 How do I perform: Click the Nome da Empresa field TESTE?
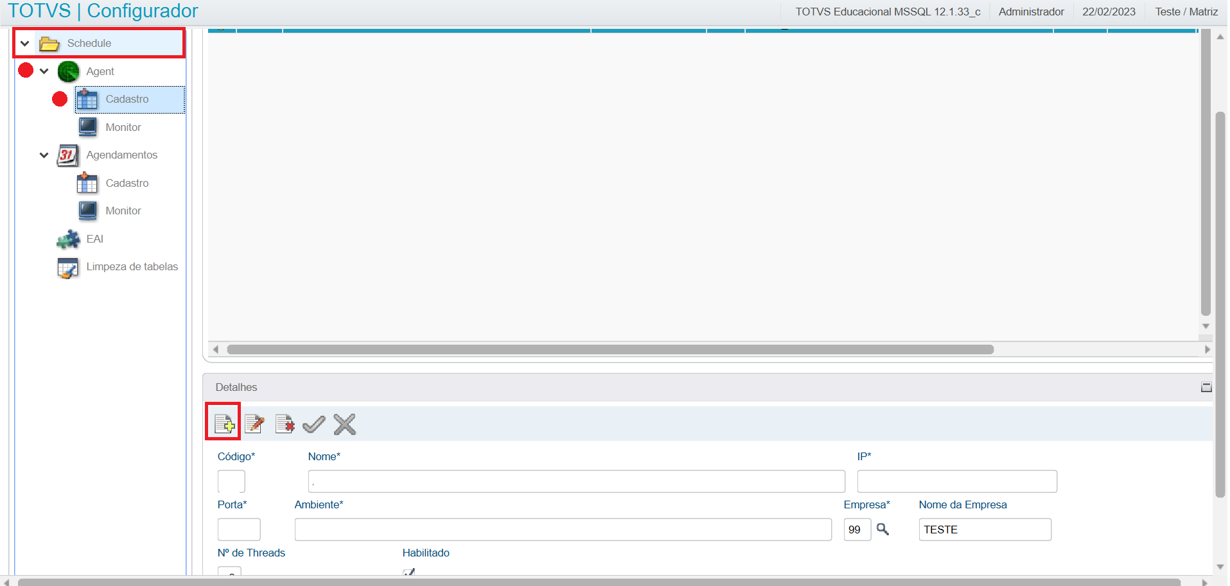(x=985, y=530)
